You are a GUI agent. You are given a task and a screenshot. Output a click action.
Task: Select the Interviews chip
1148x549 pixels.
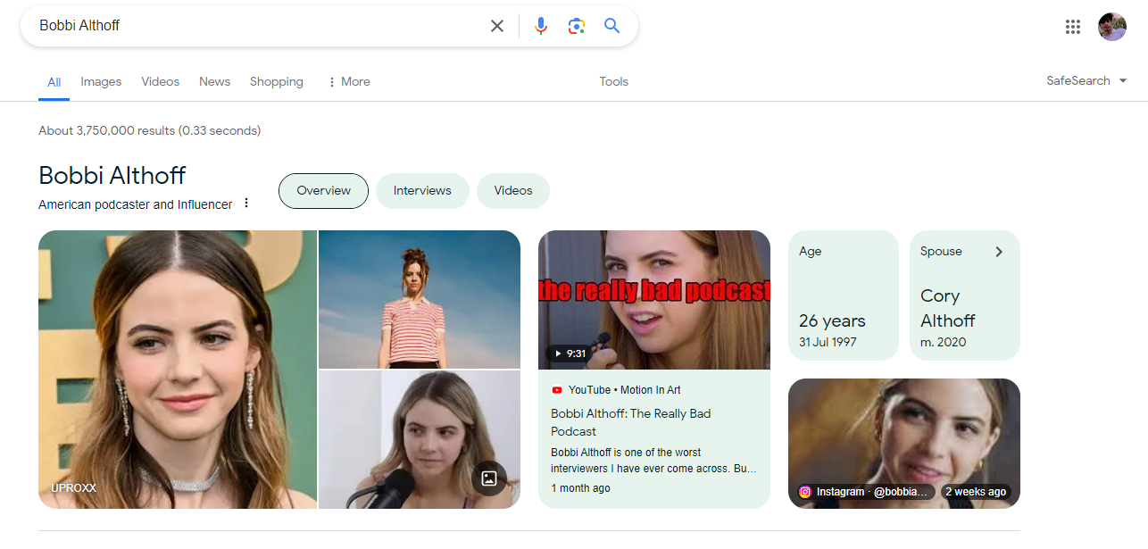(x=422, y=191)
